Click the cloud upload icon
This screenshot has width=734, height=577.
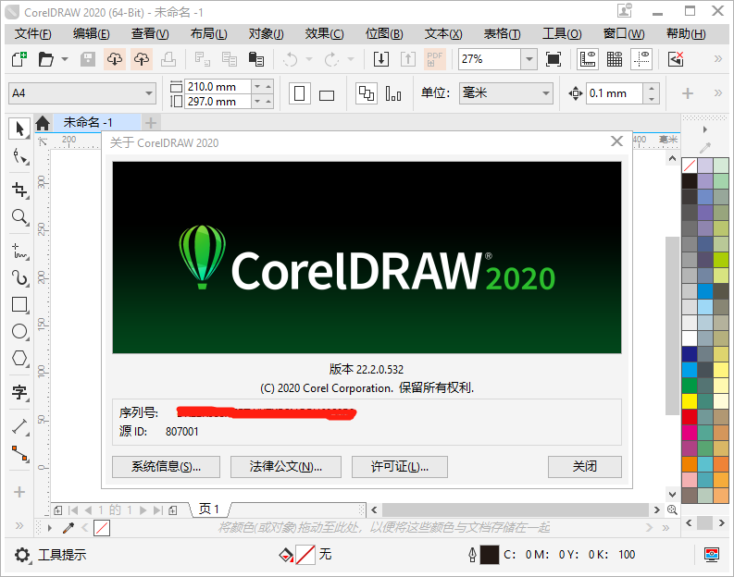pos(142,59)
